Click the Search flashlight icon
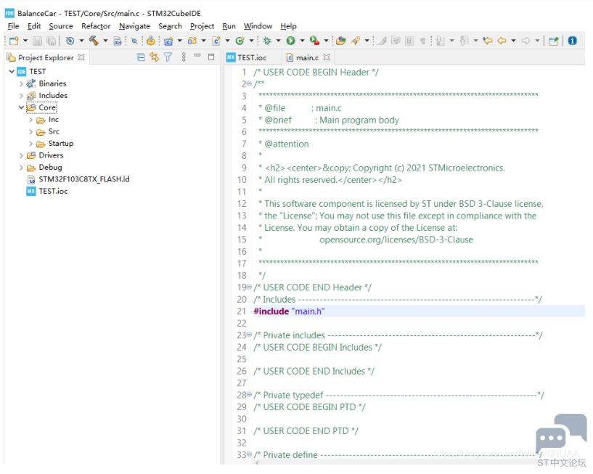 356,41
